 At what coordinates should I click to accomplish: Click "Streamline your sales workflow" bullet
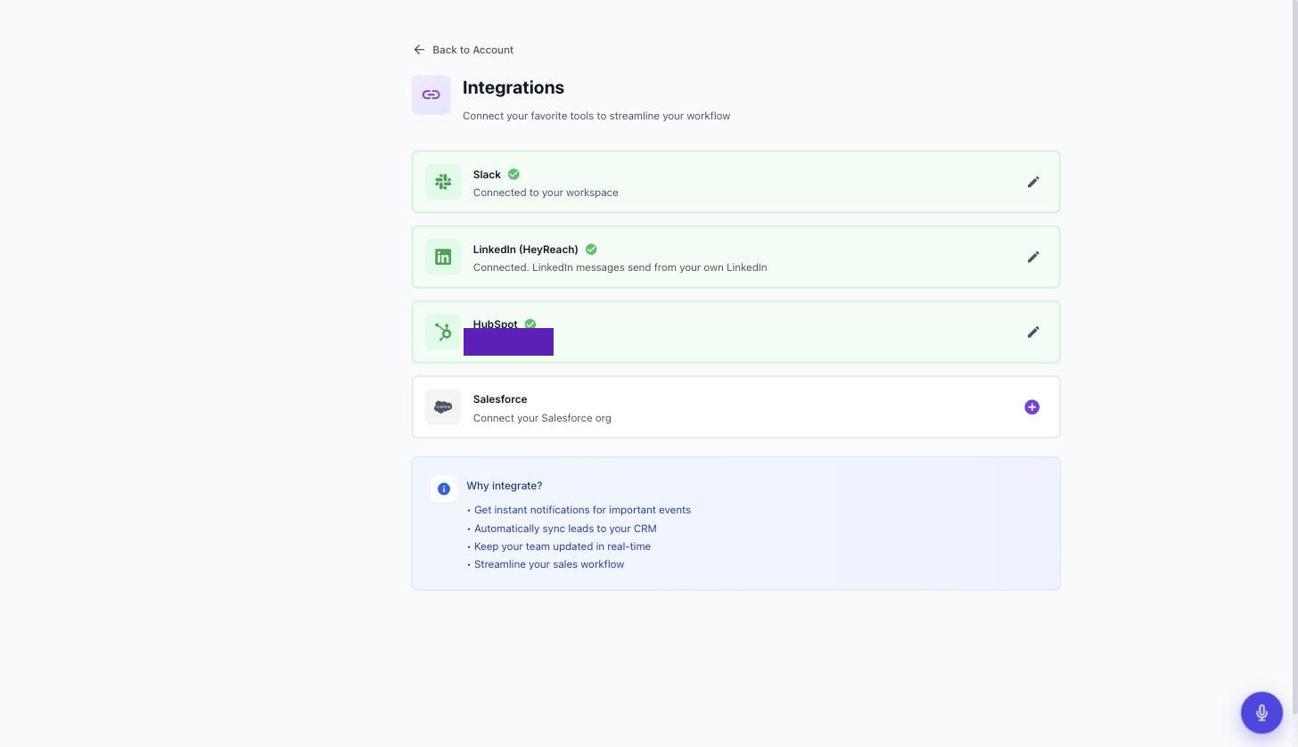pyautogui.click(x=549, y=564)
